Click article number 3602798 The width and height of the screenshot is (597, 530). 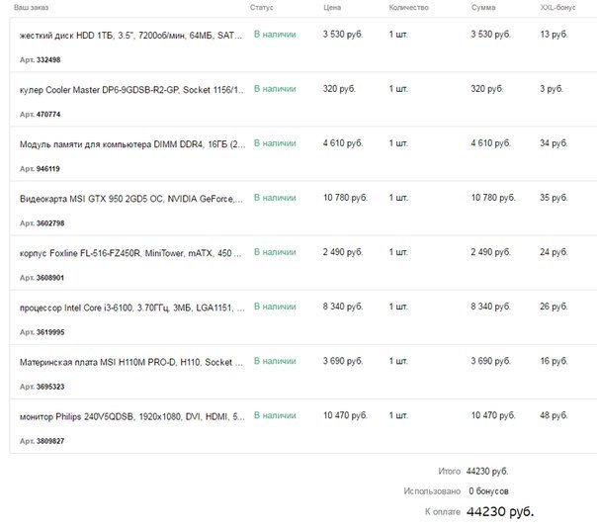50,223
